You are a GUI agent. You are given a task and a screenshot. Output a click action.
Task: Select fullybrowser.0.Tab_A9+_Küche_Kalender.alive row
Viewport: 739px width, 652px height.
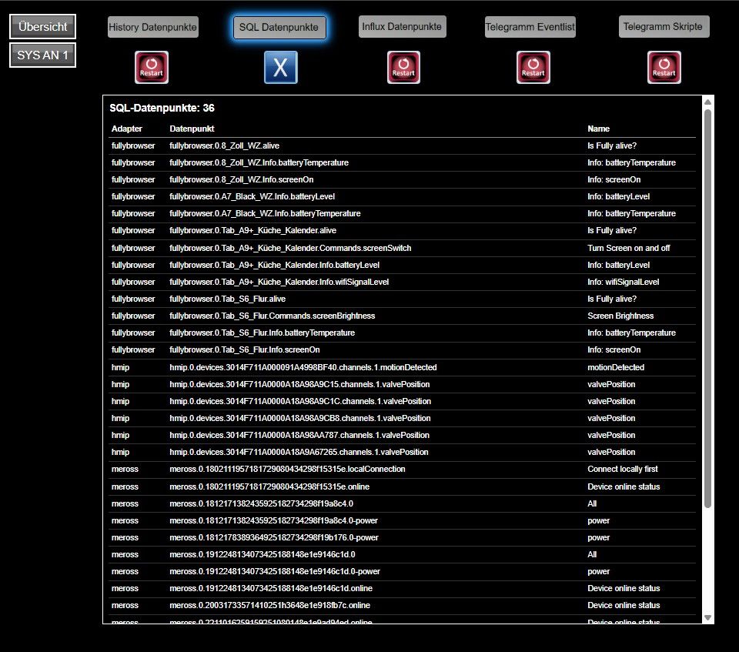pos(402,230)
